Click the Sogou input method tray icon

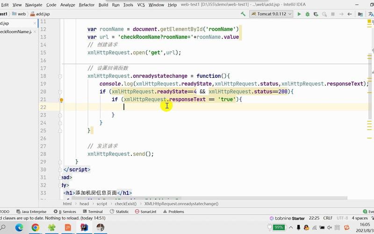pyautogui.click(x=346, y=227)
